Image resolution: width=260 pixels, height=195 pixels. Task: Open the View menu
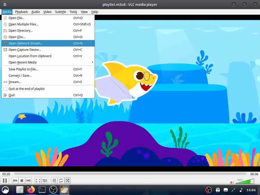84,12
